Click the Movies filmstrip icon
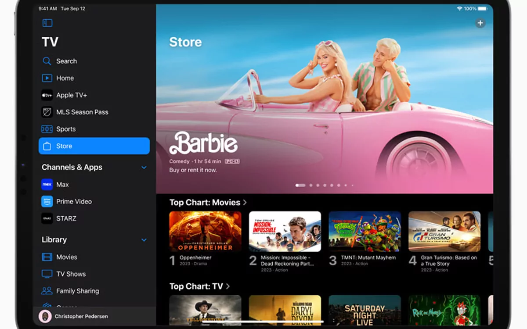 tap(47, 257)
